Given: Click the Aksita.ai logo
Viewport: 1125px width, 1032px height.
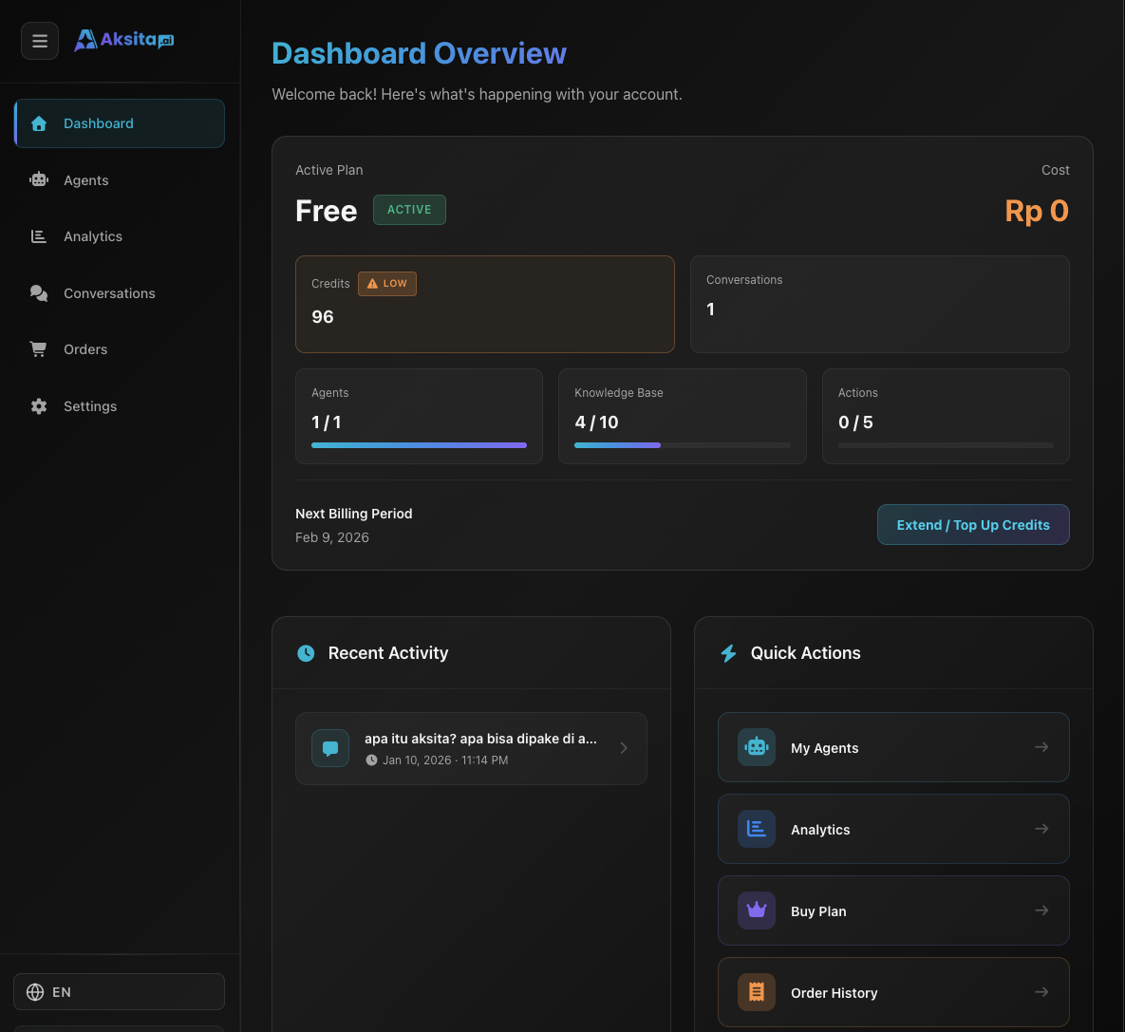Looking at the screenshot, I should pos(124,40).
